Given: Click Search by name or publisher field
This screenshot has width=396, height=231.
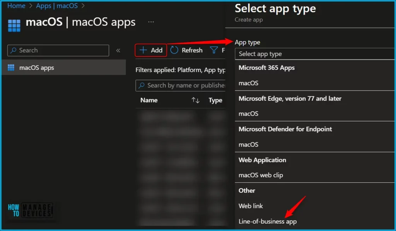Looking at the screenshot, I should [180, 85].
